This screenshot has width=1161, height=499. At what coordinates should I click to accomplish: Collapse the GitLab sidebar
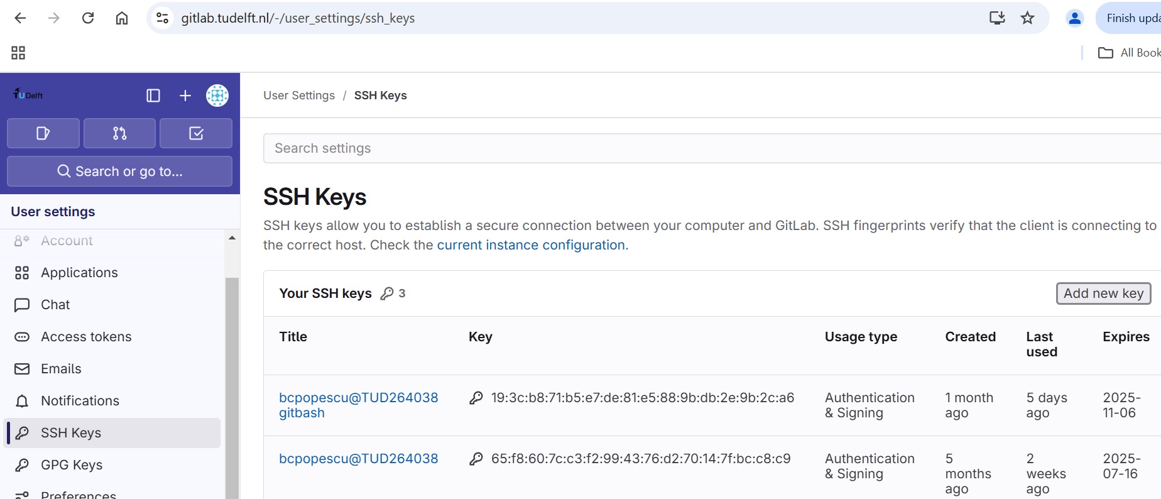coord(153,96)
